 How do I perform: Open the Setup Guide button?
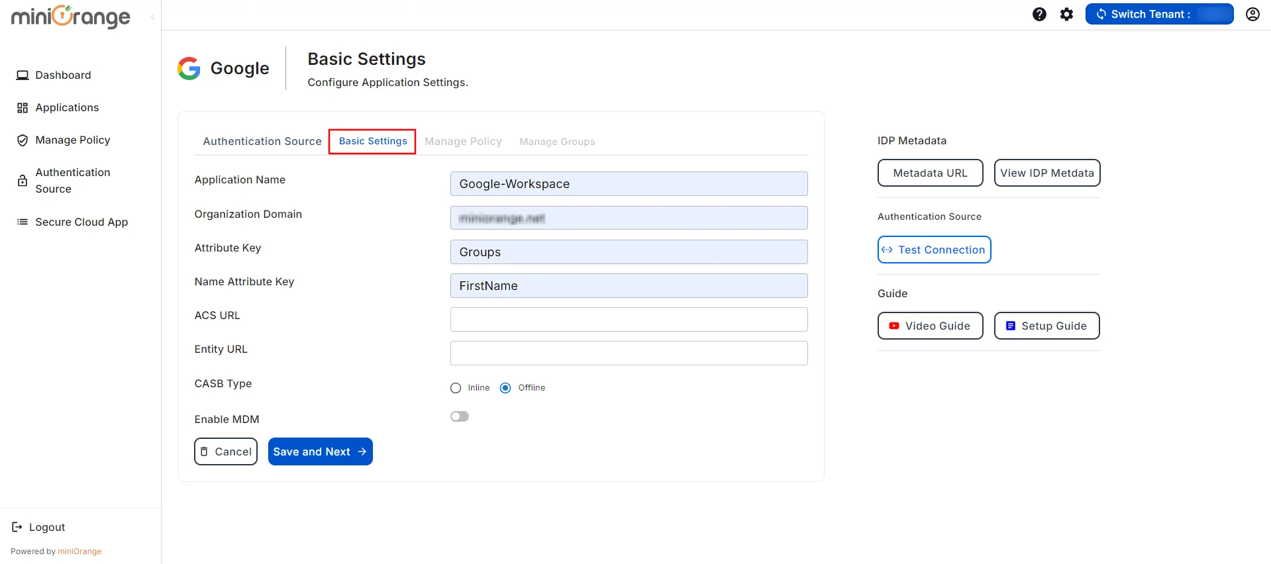[x=1046, y=326]
